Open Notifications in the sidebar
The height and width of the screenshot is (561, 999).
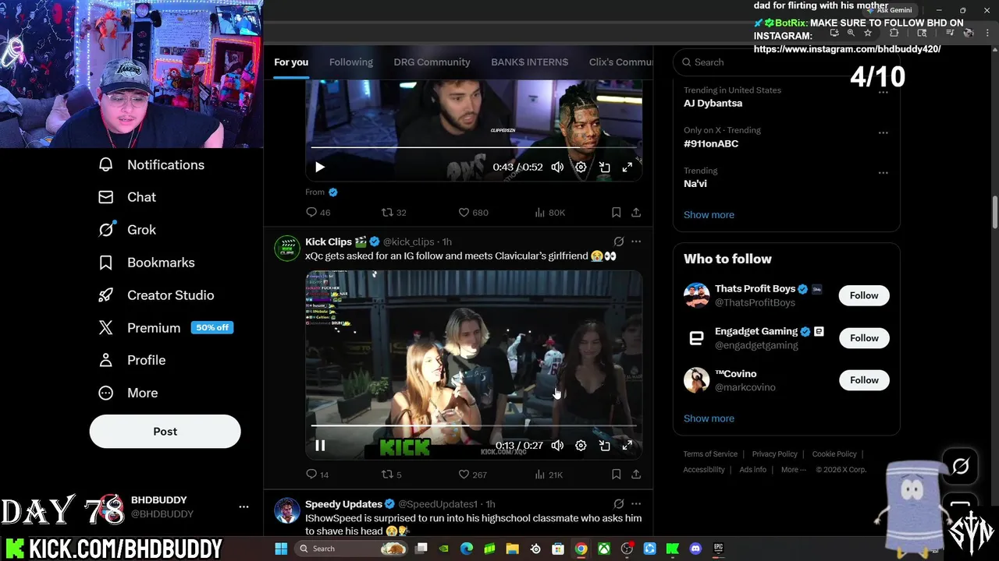pyautogui.click(x=151, y=164)
